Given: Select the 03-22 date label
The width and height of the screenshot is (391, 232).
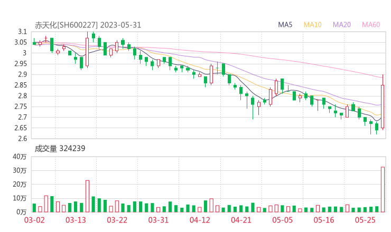Looking at the screenshot, I should tap(117, 220).
